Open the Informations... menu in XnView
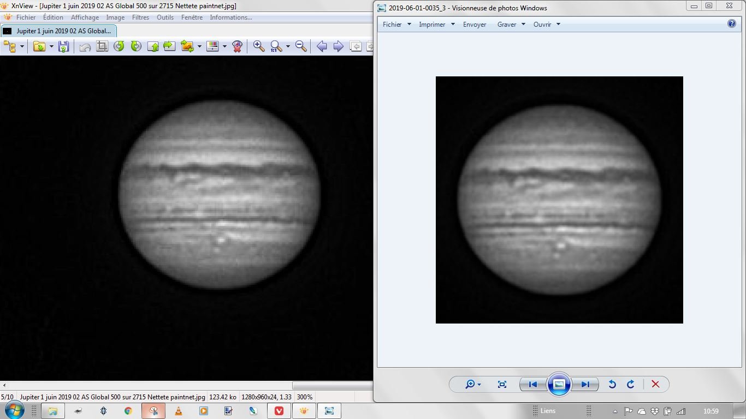 click(x=231, y=17)
